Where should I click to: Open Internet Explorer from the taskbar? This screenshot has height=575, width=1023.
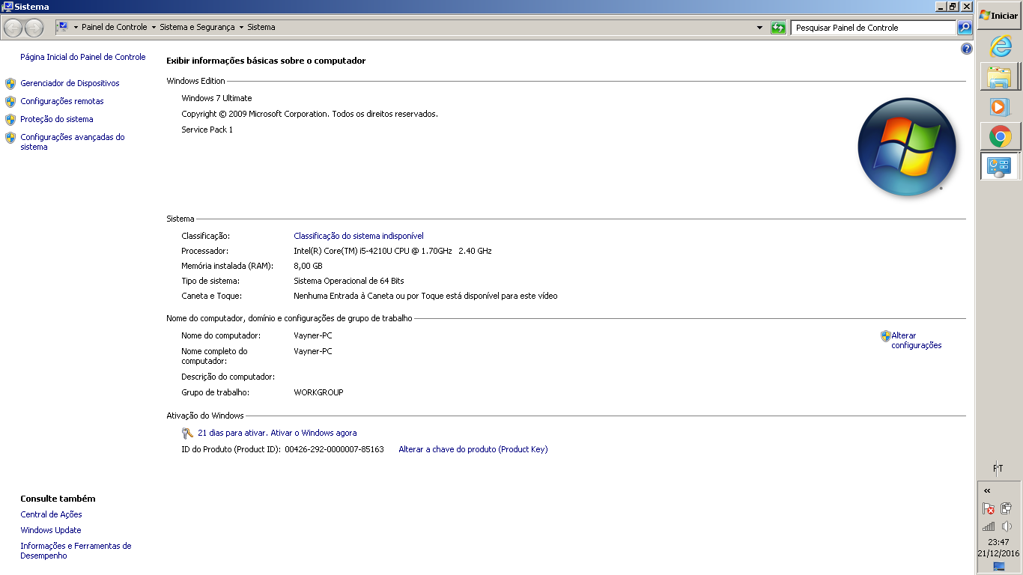coord(1000,46)
